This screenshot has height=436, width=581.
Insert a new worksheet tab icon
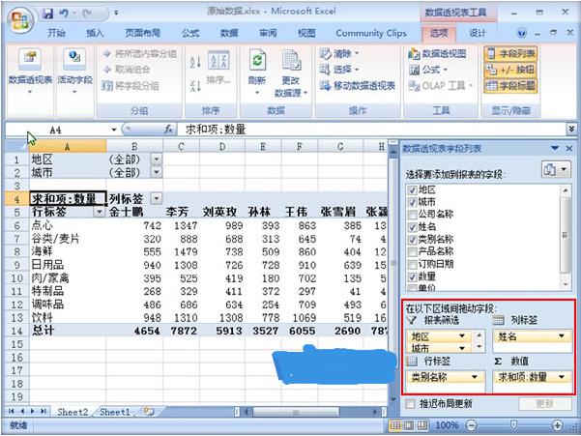pyautogui.click(x=149, y=412)
